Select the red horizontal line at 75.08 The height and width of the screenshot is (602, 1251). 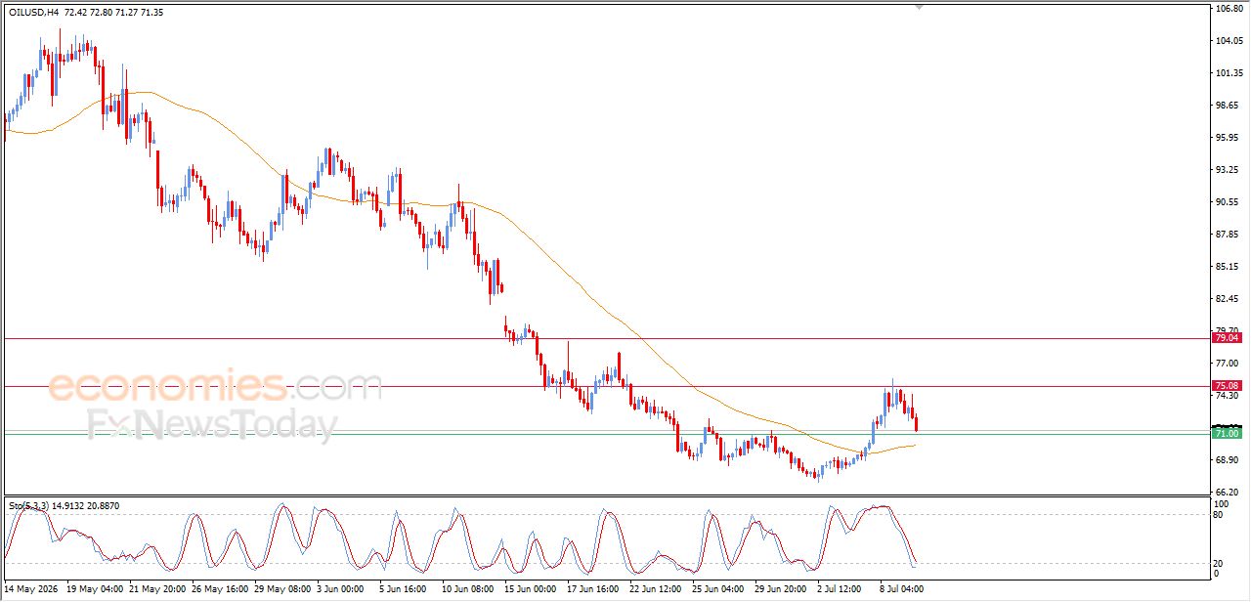tap(606, 386)
